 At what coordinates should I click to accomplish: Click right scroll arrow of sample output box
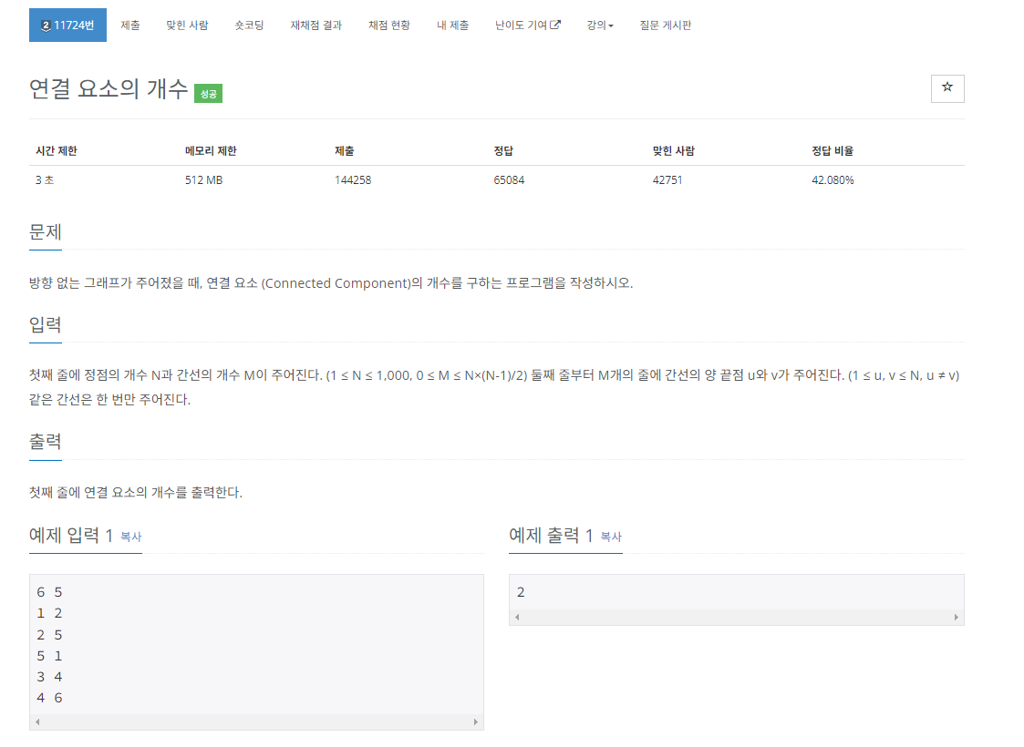957,617
